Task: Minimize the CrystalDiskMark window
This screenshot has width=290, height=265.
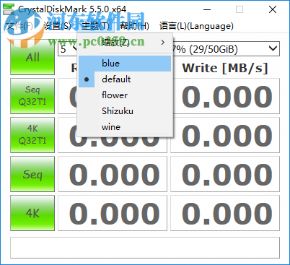Action: point(207,9)
